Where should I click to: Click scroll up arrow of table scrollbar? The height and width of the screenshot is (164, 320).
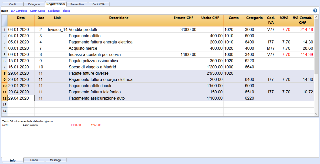pos(316,17)
